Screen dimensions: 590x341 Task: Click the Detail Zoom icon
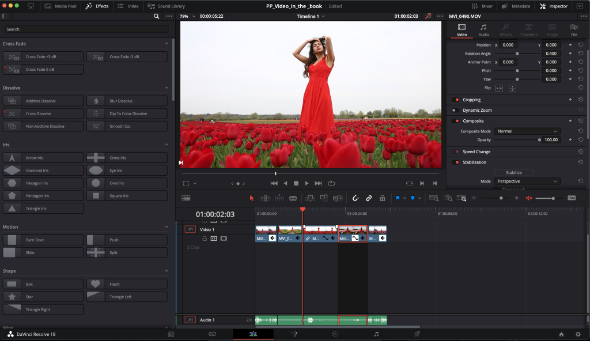coord(448,198)
